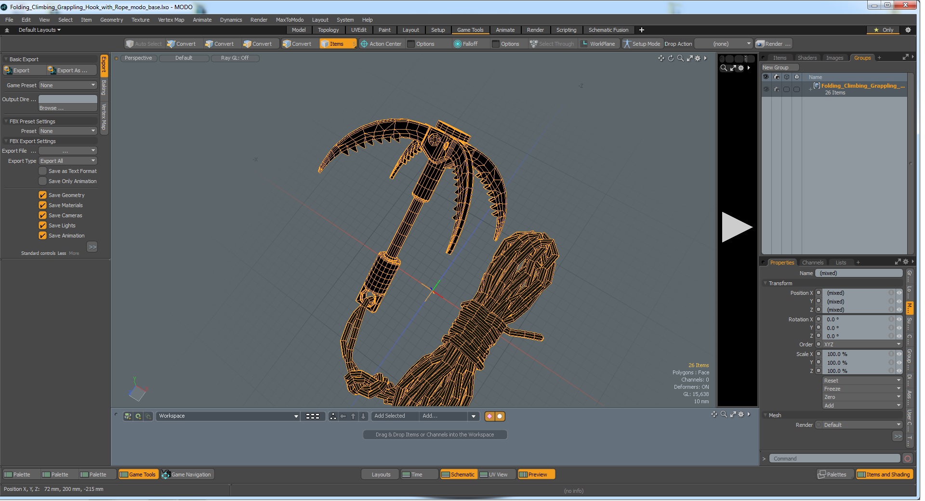The width and height of the screenshot is (925, 501).
Task: Click schematic add assembly gear icon
Action: (138, 416)
